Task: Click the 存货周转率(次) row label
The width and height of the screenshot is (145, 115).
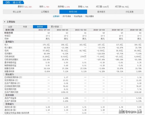Action: coord(11,80)
